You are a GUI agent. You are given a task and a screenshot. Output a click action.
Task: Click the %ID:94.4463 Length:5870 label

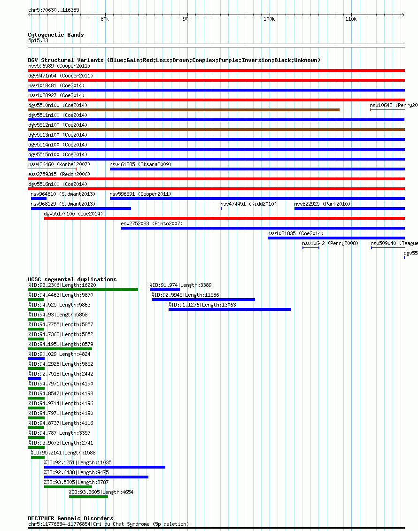pos(61,295)
